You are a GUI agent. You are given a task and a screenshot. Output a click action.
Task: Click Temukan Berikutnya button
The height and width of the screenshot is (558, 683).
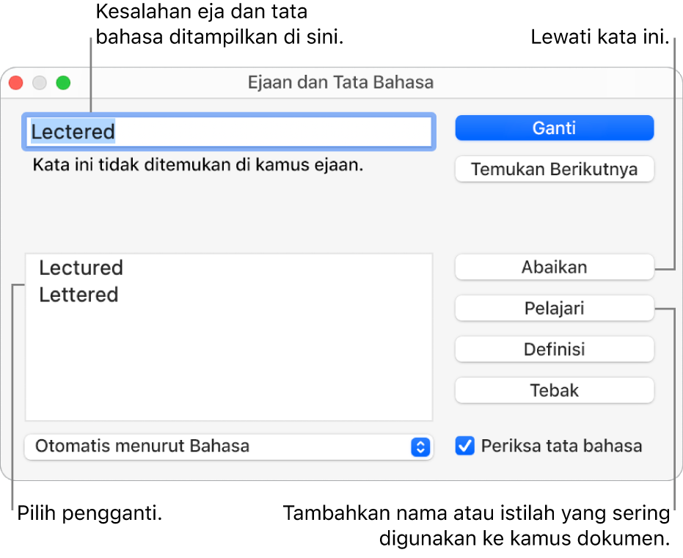pyautogui.click(x=554, y=169)
